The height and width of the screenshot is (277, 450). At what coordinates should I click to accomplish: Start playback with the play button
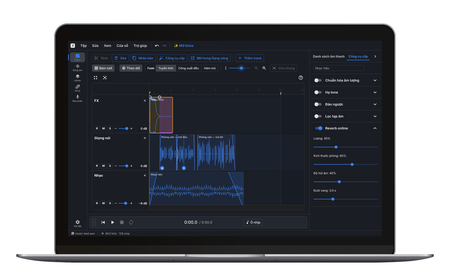(112, 222)
